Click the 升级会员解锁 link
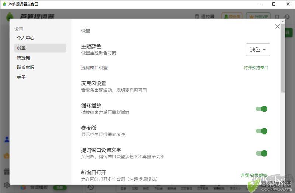 coord(254,175)
